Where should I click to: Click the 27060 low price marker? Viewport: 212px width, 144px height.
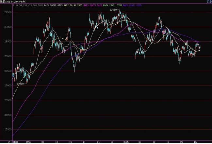pos(20,84)
